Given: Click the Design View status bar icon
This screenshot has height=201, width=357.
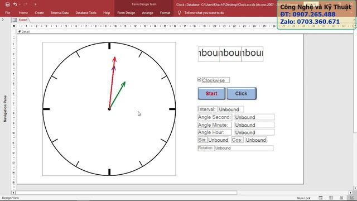Looking at the screenshot, I should click(352, 198).
